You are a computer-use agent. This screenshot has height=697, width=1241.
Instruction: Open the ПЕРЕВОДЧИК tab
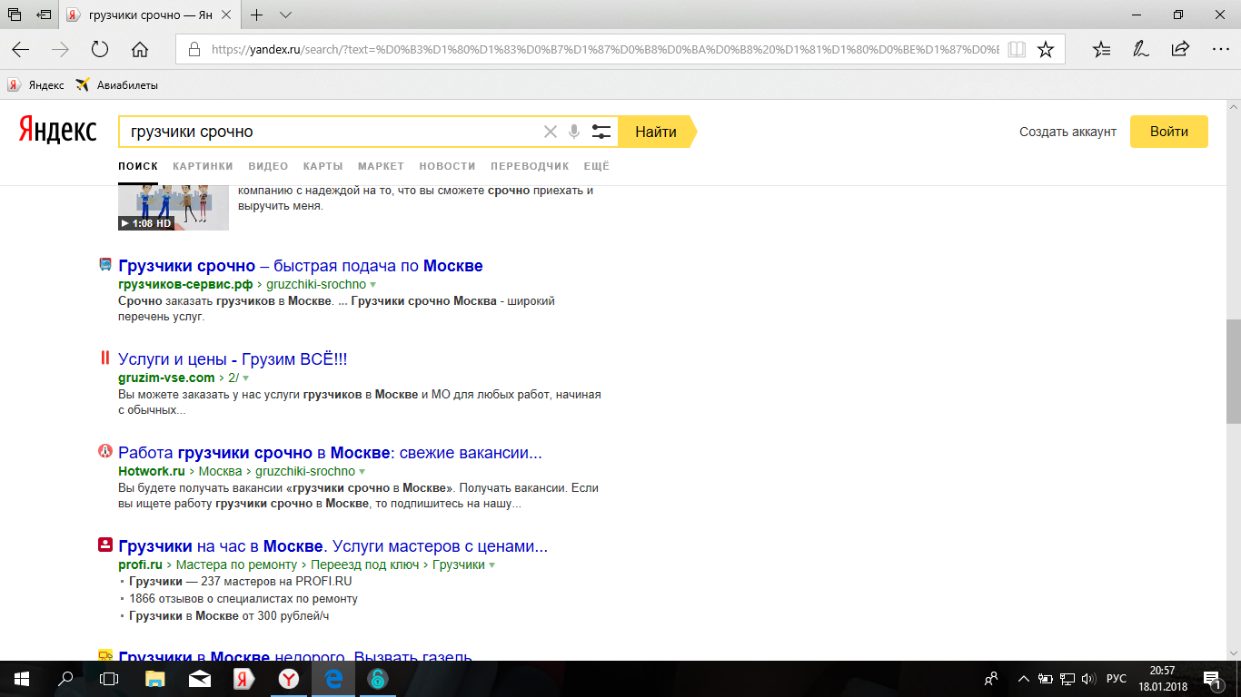pyautogui.click(x=530, y=166)
